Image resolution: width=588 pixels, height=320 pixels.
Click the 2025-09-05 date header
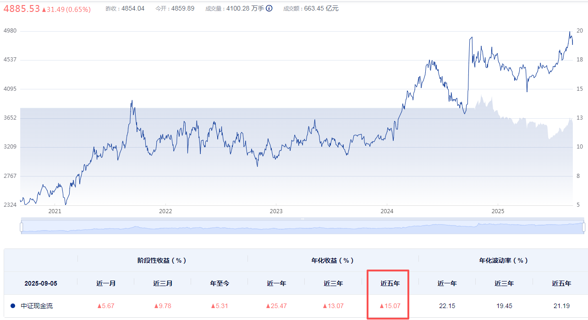(41, 283)
